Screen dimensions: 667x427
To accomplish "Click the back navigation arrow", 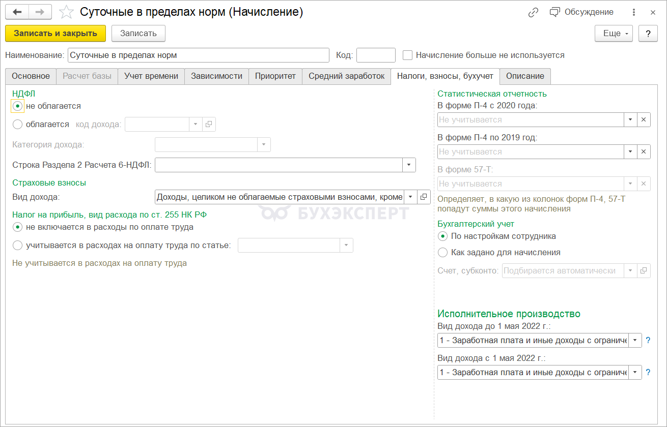I will [x=17, y=12].
